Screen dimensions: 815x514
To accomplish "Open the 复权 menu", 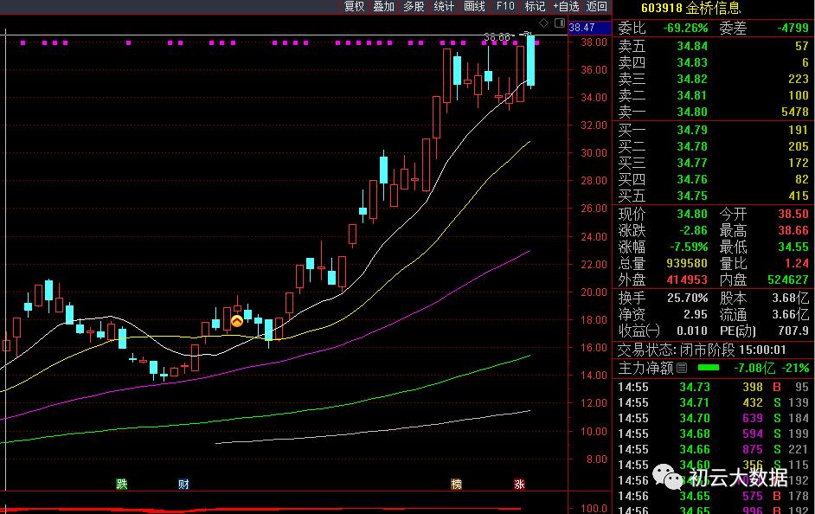I will [355, 7].
